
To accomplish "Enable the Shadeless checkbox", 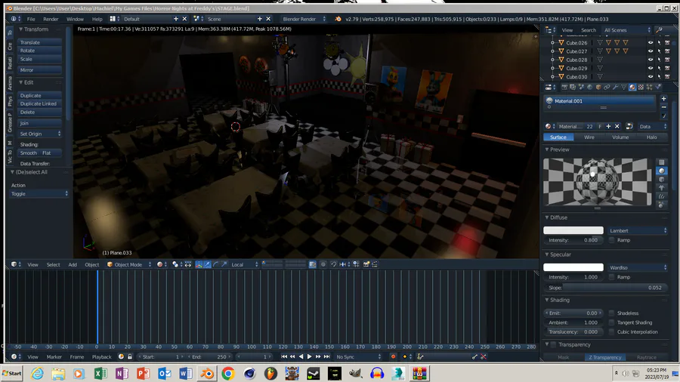I will pyautogui.click(x=611, y=313).
